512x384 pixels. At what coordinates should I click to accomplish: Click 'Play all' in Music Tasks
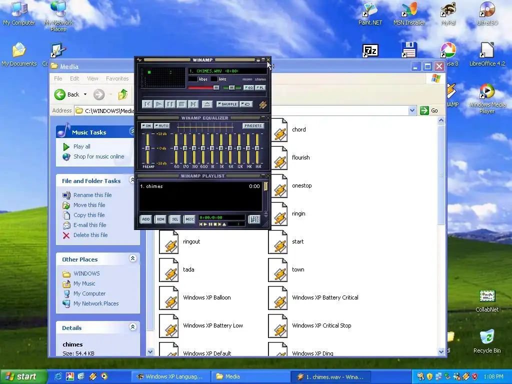[82, 146]
